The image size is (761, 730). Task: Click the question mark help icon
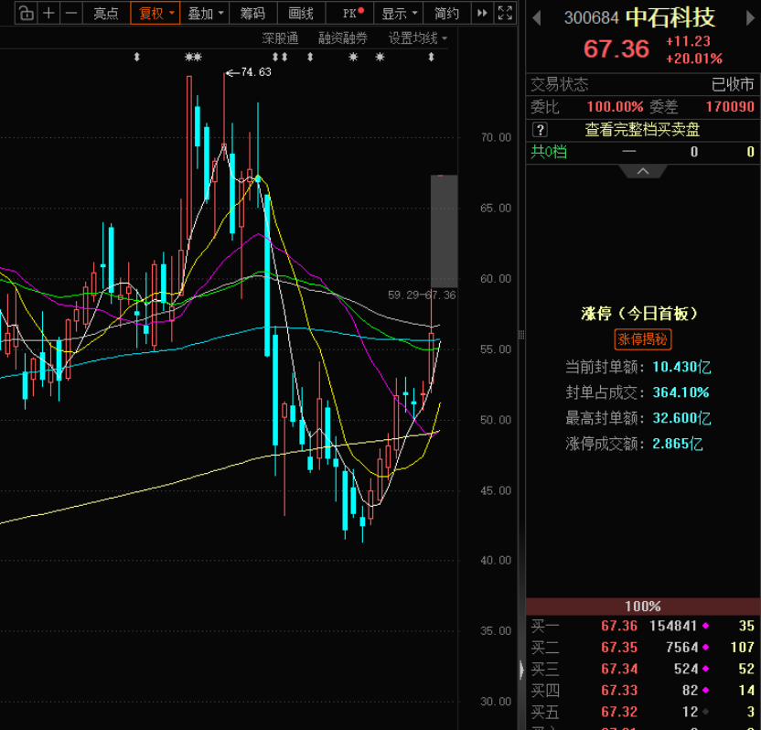(x=540, y=130)
